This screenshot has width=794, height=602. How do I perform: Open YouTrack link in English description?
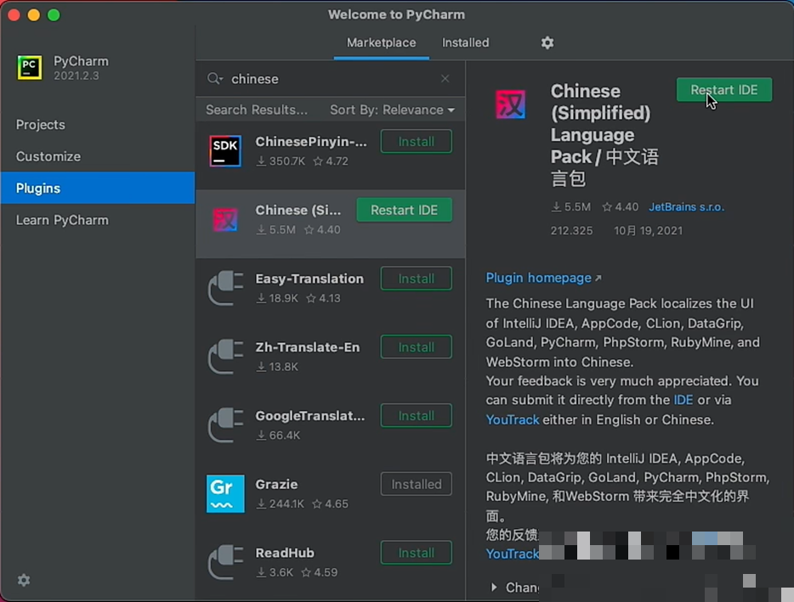[x=512, y=420]
